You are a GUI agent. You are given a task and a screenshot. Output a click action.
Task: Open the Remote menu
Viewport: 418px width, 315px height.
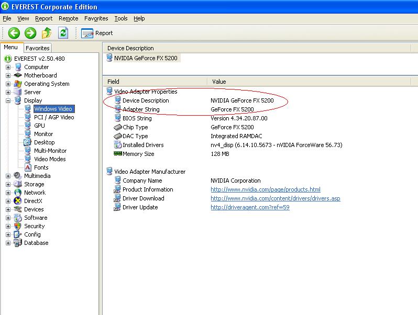pyautogui.click(x=69, y=18)
